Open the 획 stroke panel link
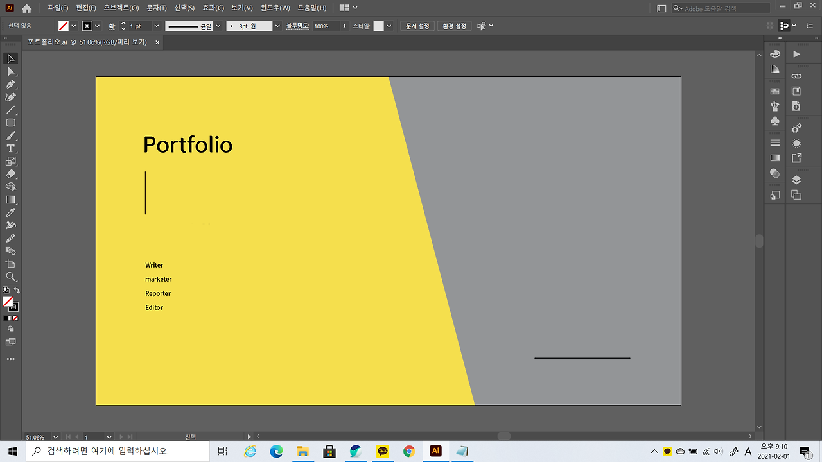The width and height of the screenshot is (822, 462). [112, 26]
